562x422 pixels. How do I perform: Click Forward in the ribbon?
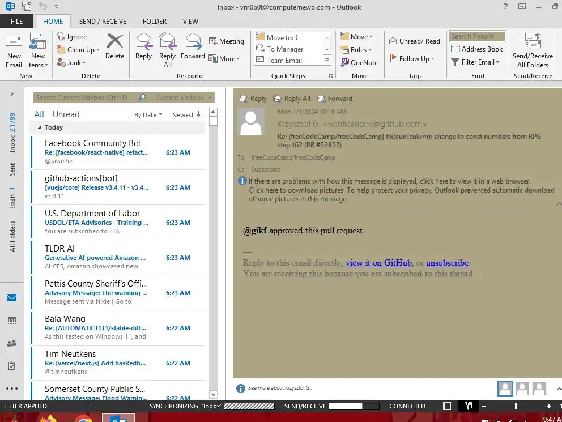[193, 46]
